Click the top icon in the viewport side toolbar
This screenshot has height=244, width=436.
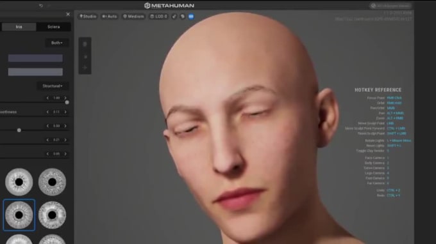click(x=85, y=44)
